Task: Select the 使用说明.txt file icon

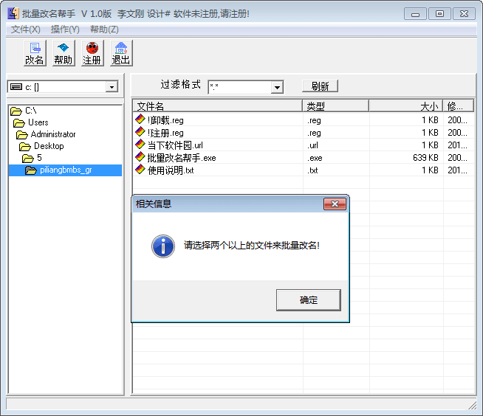Action: pyautogui.click(x=140, y=170)
